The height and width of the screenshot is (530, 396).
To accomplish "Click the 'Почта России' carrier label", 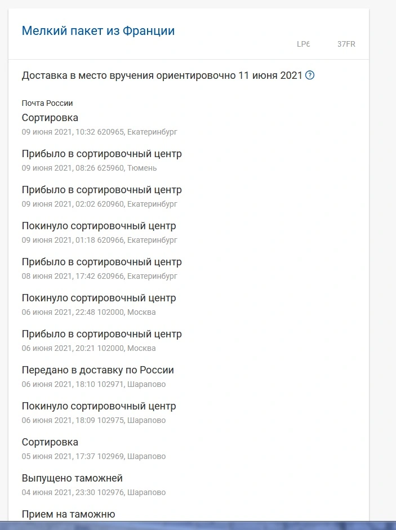I will point(47,103).
